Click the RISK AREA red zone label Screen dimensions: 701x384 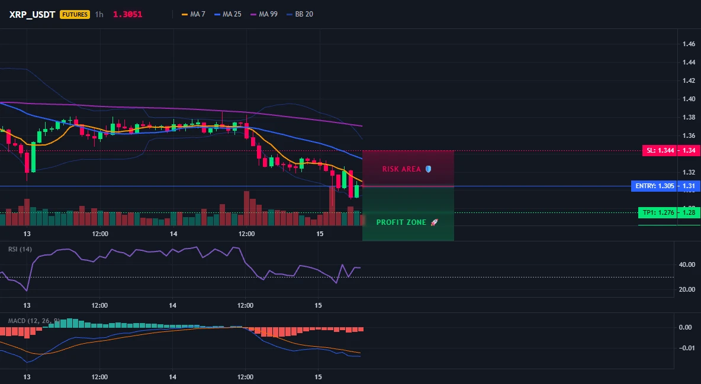401,169
